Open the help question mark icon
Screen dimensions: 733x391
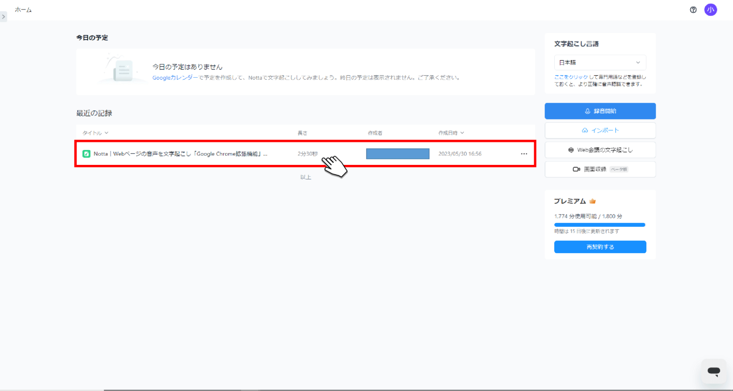point(693,10)
